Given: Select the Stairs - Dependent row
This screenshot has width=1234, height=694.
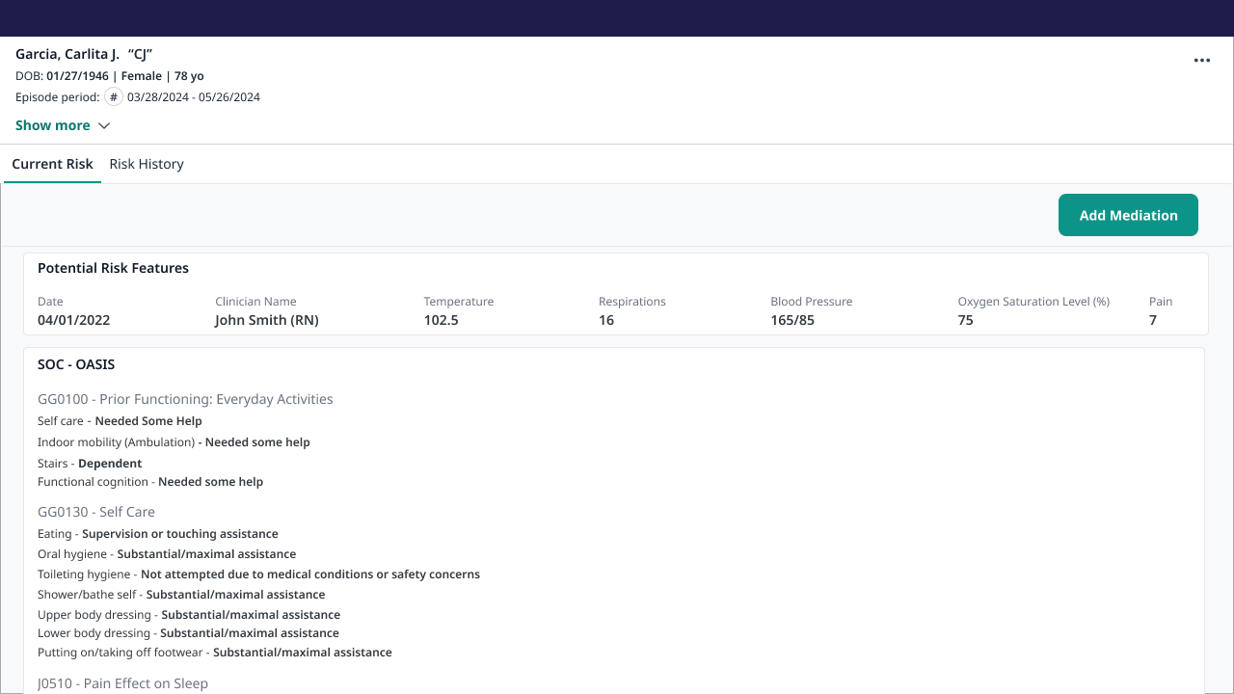Looking at the screenshot, I should pos(90,464).
